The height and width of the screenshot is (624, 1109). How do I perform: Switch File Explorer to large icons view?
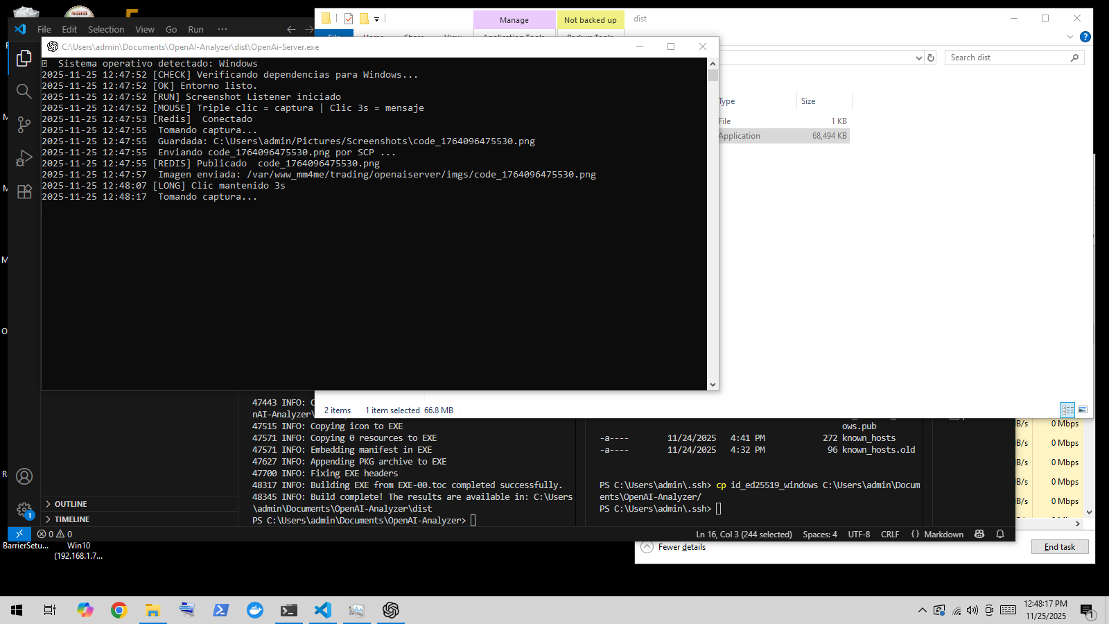pos(1083,410)
